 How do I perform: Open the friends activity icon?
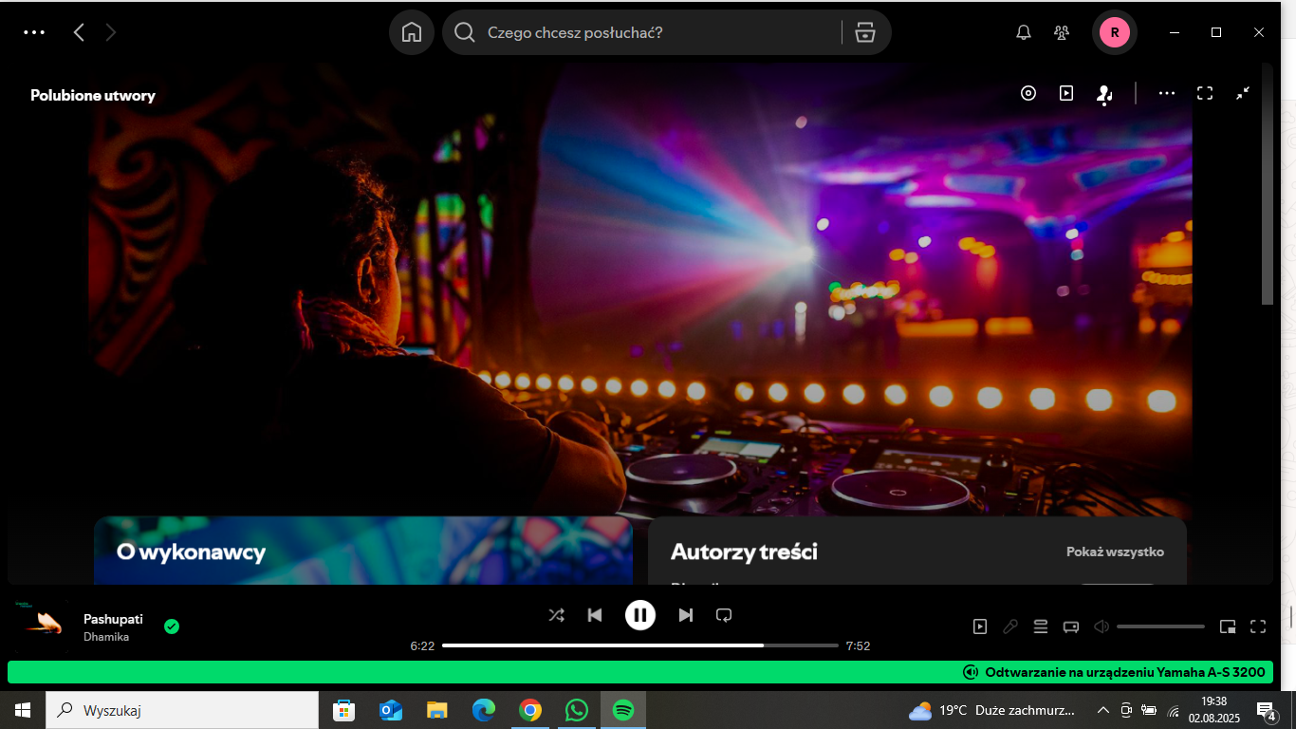pyautogui.click(x=1062, y=32)
